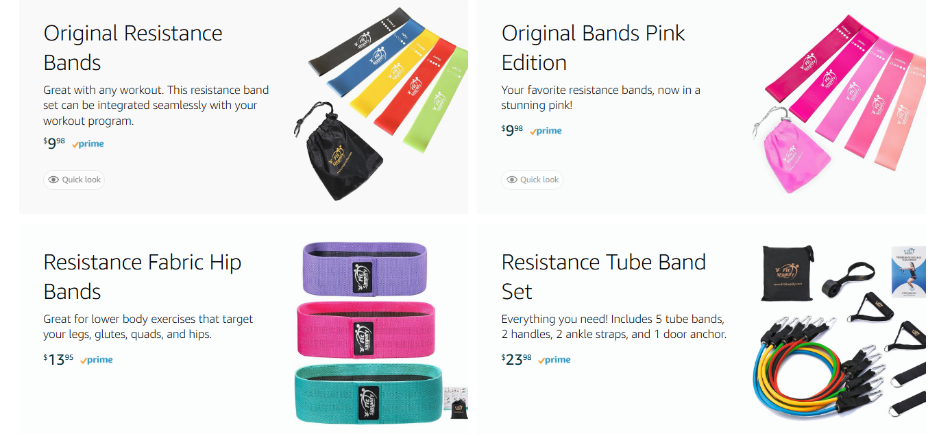The image size is (952, 434).
Task: Click the Pink Edition $9.98 price
Action: [x=512, y=129]
